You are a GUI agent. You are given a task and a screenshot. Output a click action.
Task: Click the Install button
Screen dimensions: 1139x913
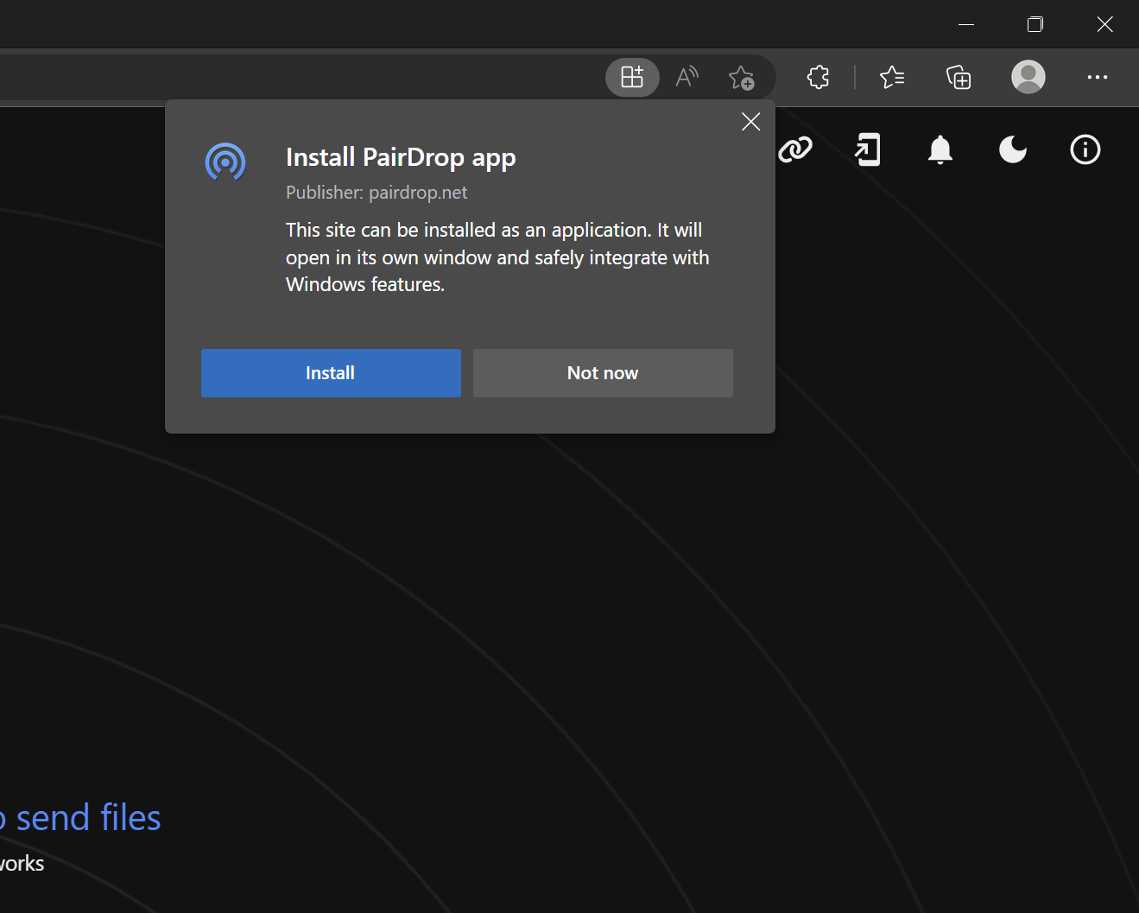(x=331, y=372)
